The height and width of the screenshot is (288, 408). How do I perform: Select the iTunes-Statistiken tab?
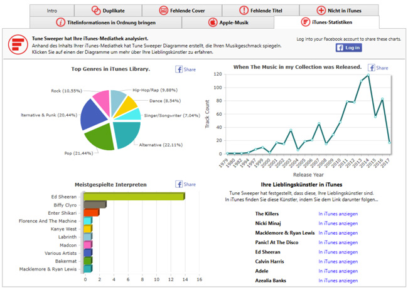pyautogui.click(x=326, y=23)
